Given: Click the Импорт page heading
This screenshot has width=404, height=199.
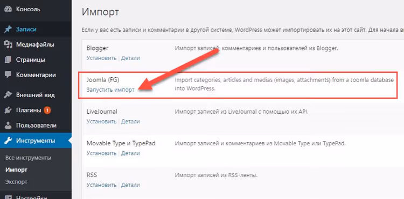Looking at the screenshot, I should 101,12.
